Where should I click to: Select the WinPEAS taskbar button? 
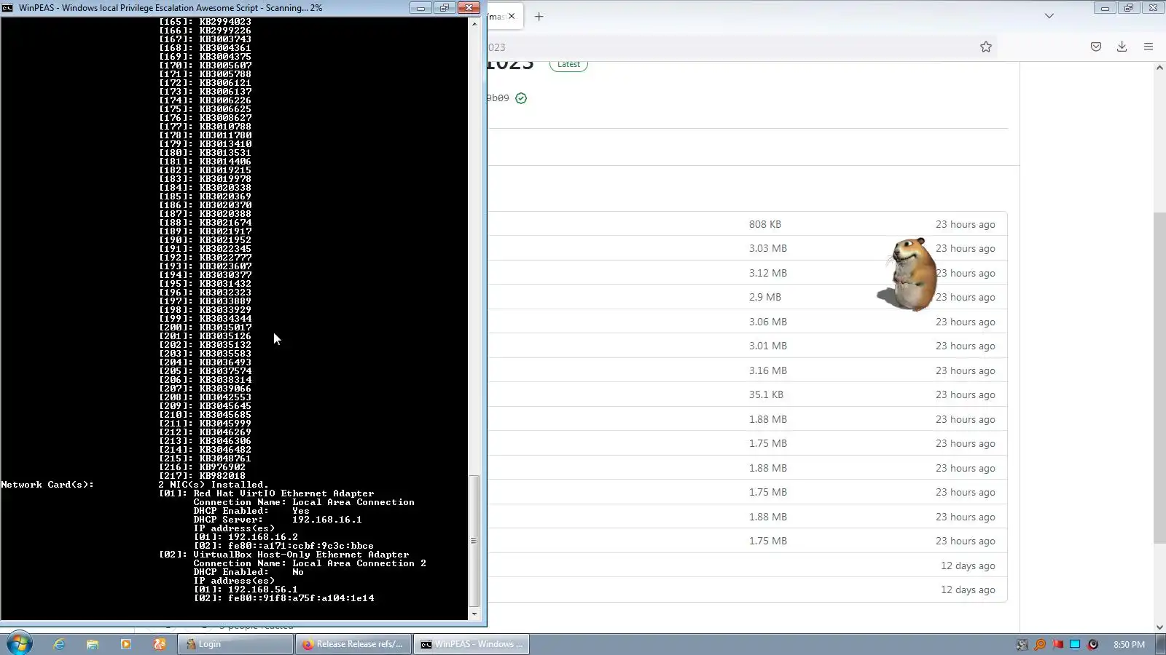click(x=471, y=644)
